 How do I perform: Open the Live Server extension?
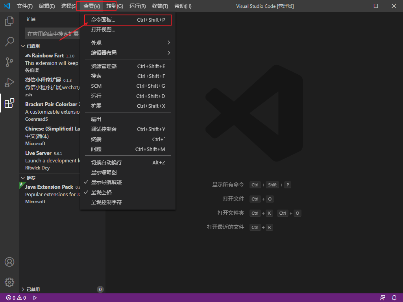(50, 160)
